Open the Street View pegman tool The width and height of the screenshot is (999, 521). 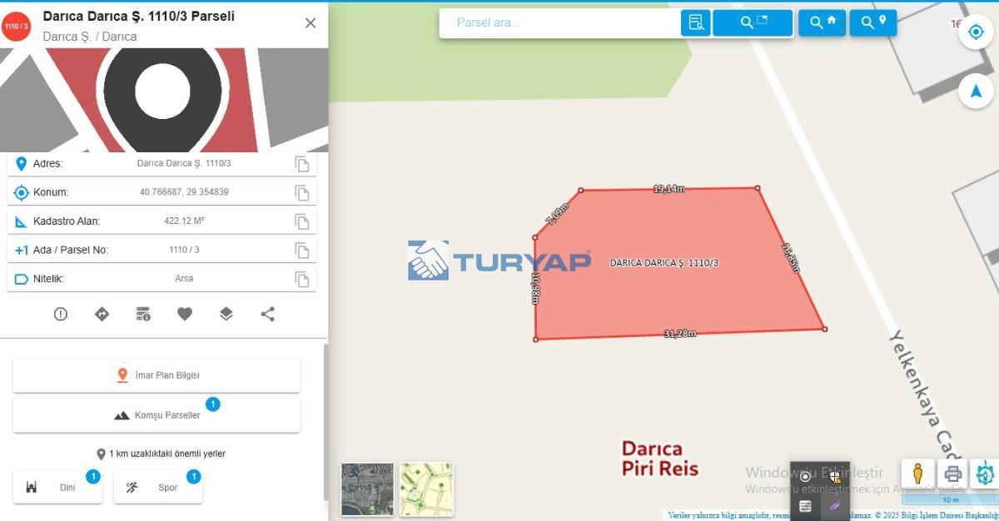pyautogui.click(x=917, y=474)
